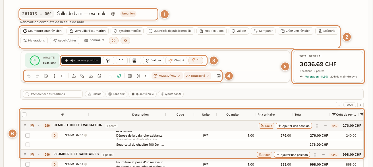
Task: Click the green leaf icon
Action: pos(119,76)
